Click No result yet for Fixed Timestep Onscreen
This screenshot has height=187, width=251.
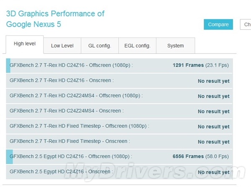[x=214, y=142]
